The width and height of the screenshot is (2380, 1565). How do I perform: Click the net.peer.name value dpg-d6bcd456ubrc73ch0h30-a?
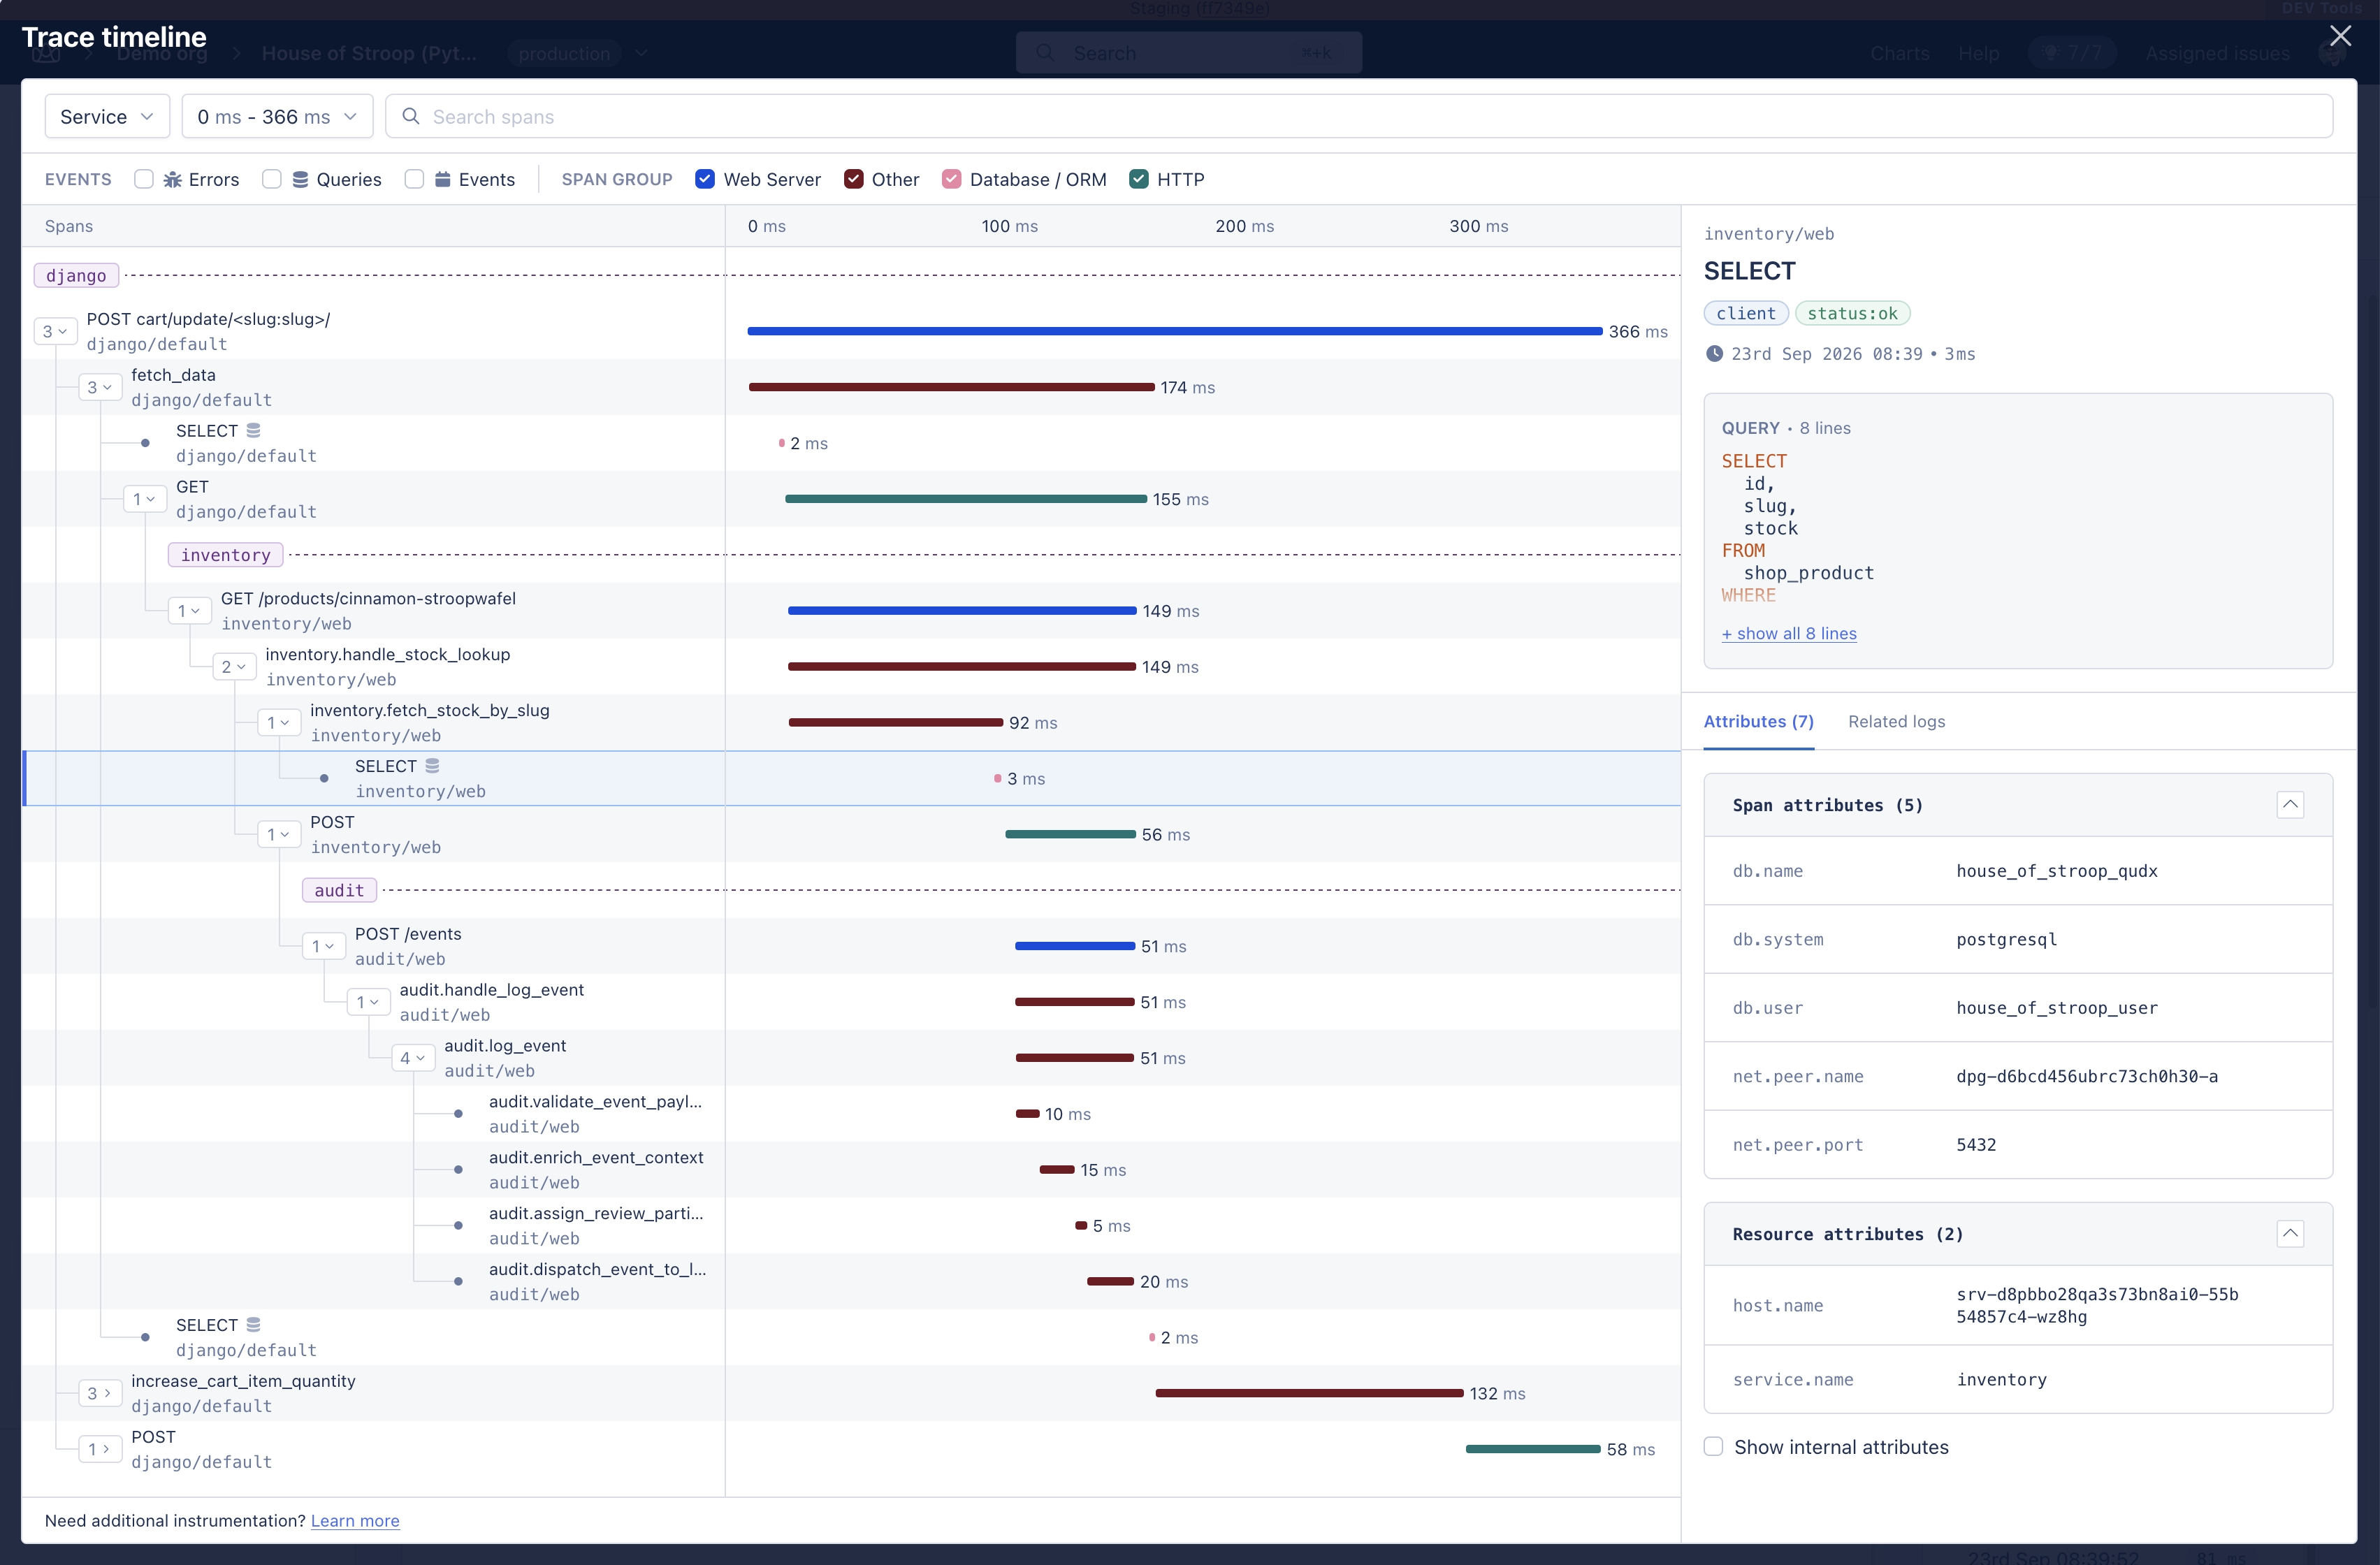(x=2087, y=1076)
